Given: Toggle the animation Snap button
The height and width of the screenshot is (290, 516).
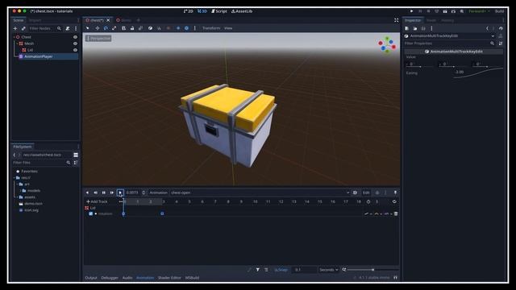Looking at the screenshot, I should click(281, 270).
